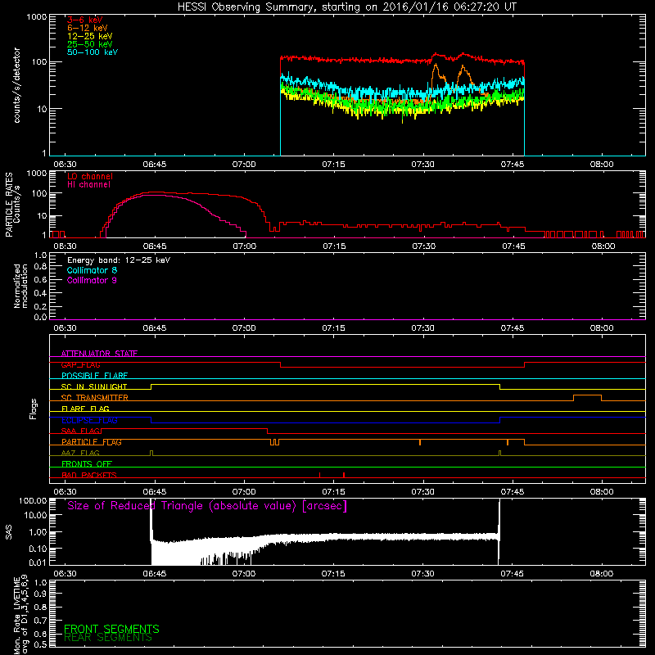Select the 50-100 keV legend label
Image resolution: width=655 pixels, height=655 pixels.
tap(93, 52)
